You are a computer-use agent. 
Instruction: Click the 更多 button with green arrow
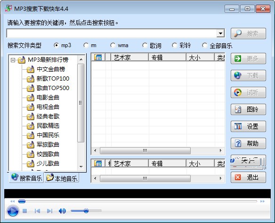(x=248, y=58)
